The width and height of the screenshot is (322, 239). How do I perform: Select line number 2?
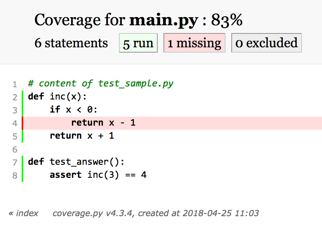tap(15, 97)
